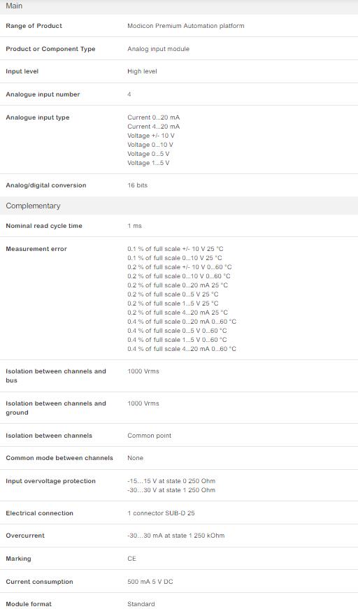This screenshot has width=358, height=609.
Task: Select the 16 bits conversion value
Action: click(x=138, y=185)
